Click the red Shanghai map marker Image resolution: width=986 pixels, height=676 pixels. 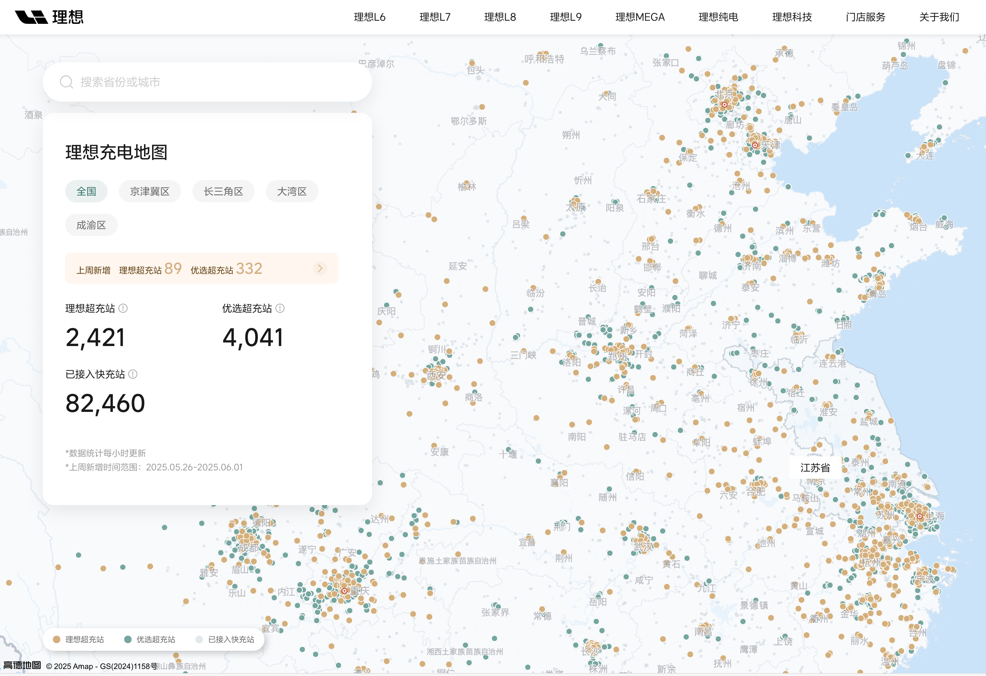[x=919, y=516]
